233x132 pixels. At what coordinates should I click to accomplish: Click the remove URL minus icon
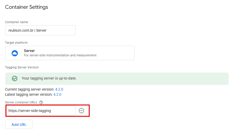click(81, 111)
